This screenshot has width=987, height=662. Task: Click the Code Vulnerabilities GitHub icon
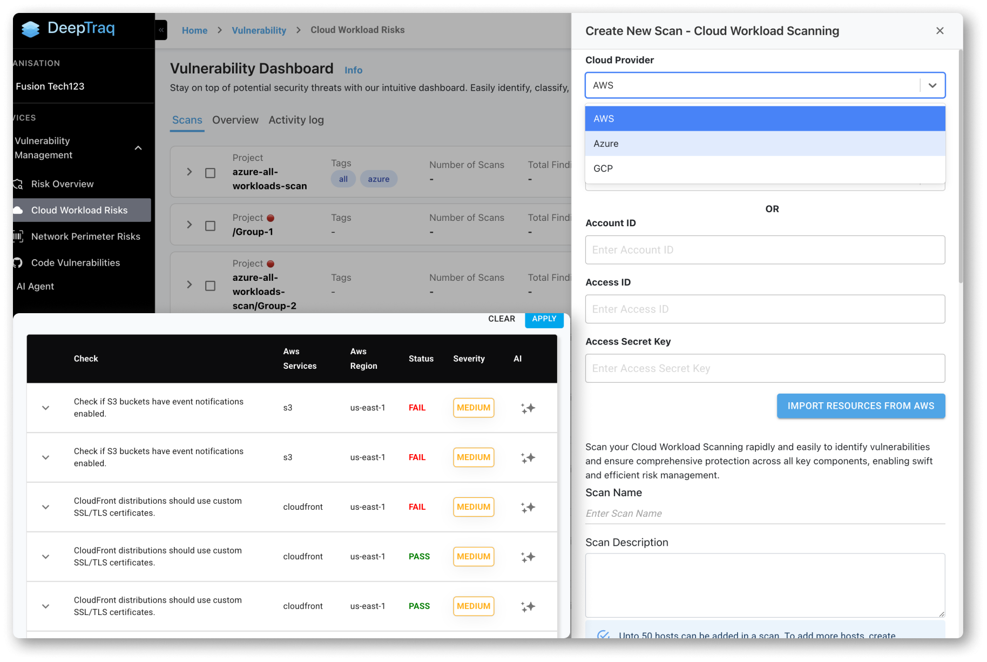[x=18, y=263]
